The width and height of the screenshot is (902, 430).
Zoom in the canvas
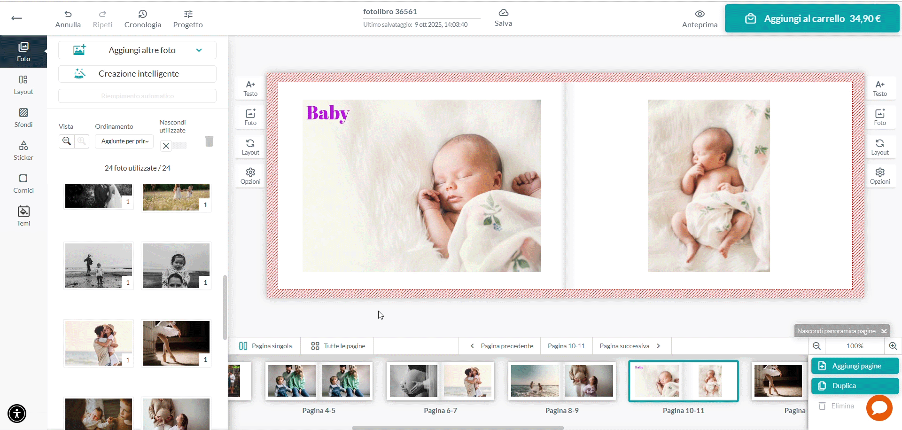tap(893, 346)
